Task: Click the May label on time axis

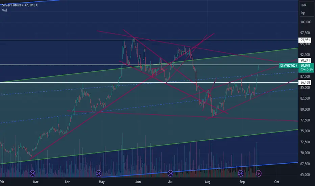Action: point(102,182)
